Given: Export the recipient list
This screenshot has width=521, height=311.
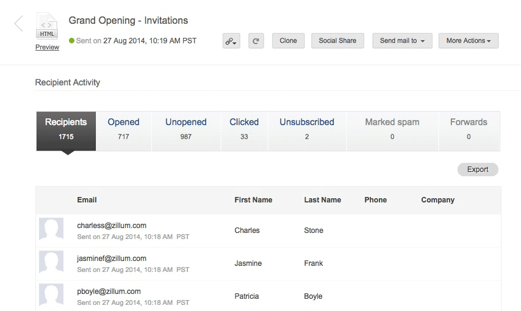Looking at the screenshot, I should [x=478, y=170].
